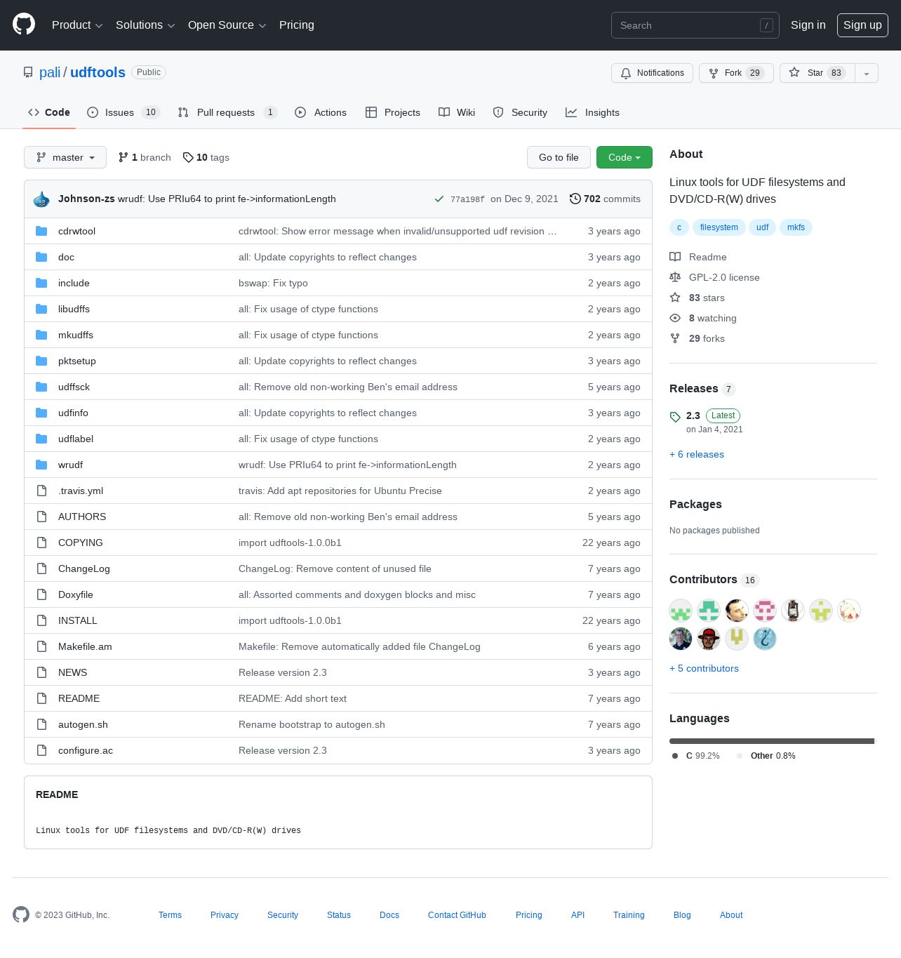This screenshot has width=901, height=958.
Task: Click the pktsetup folder icon
Action: tap(41, 361)
